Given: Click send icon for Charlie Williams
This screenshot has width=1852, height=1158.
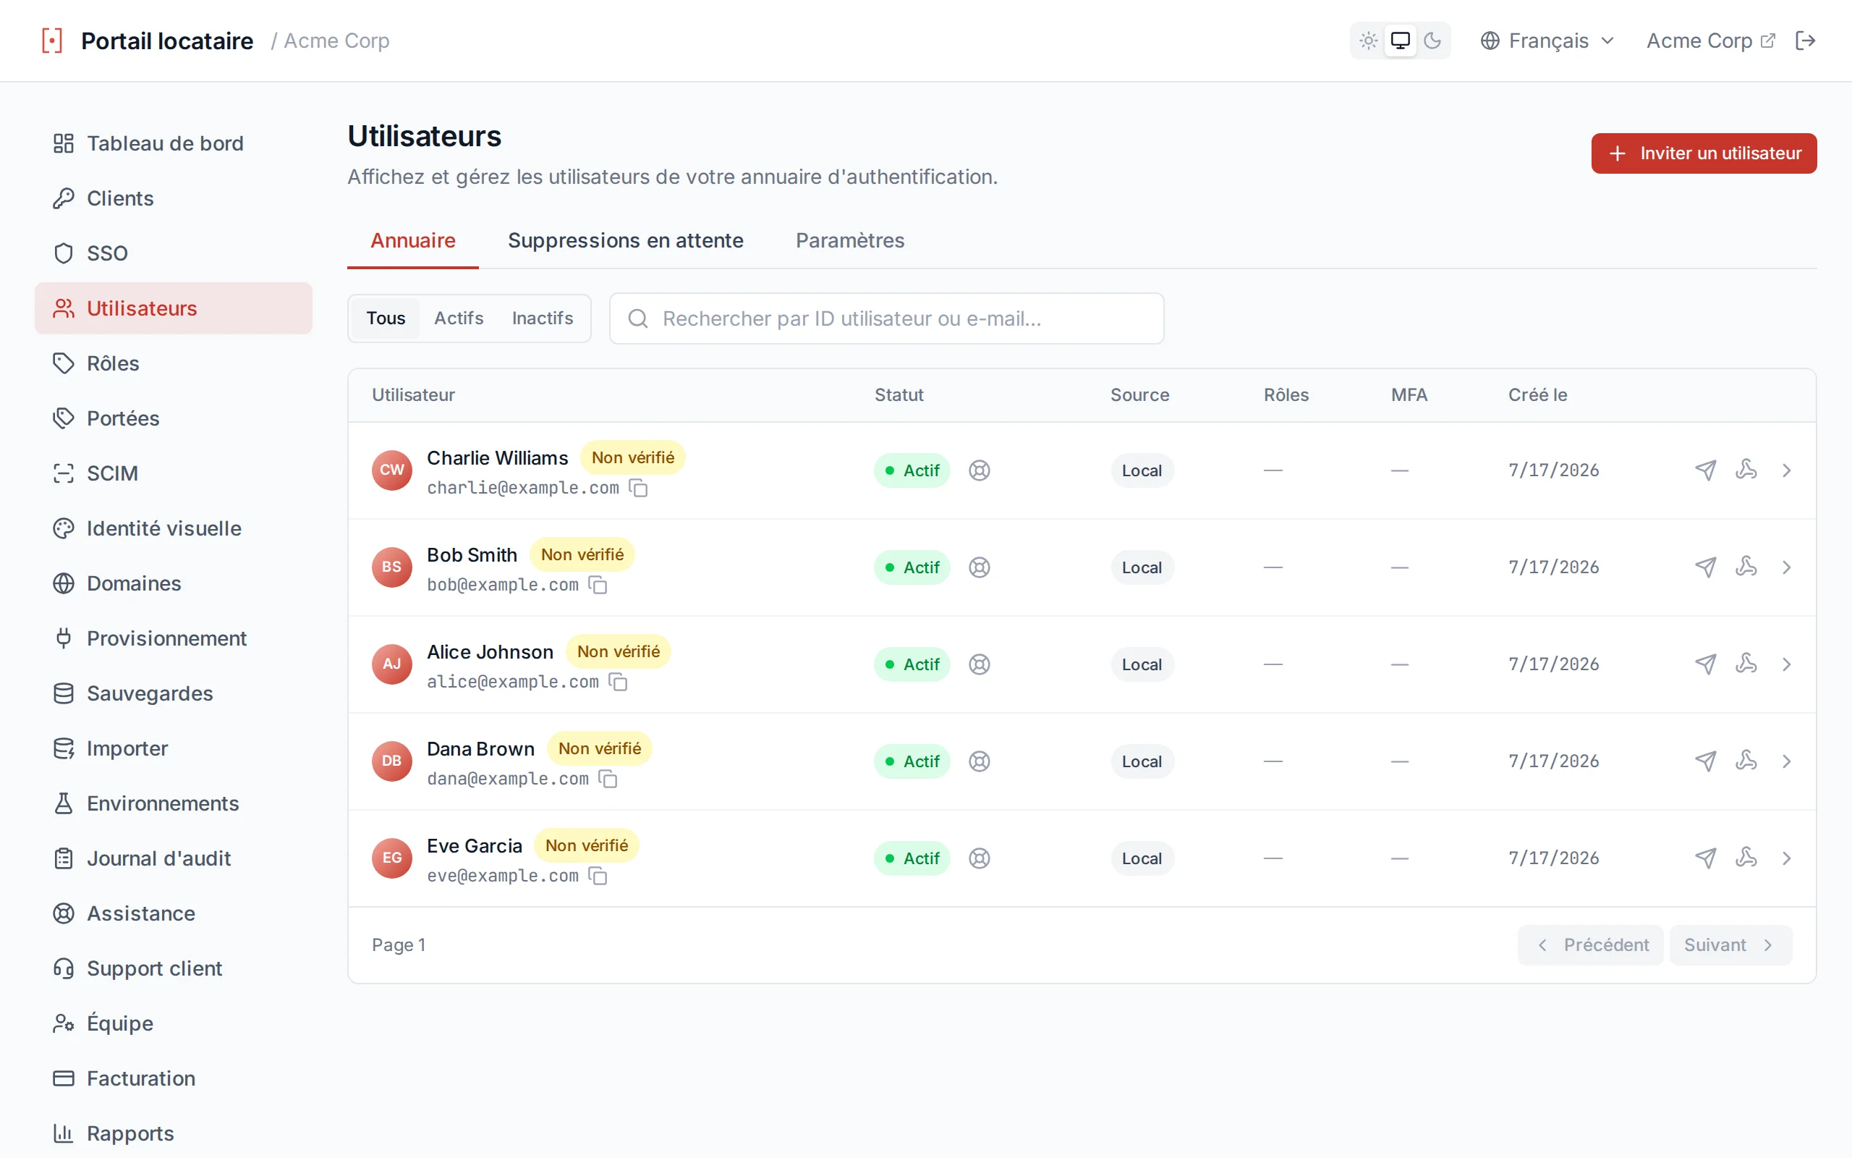Looking at the screenshot, I should click(1705, 470).
